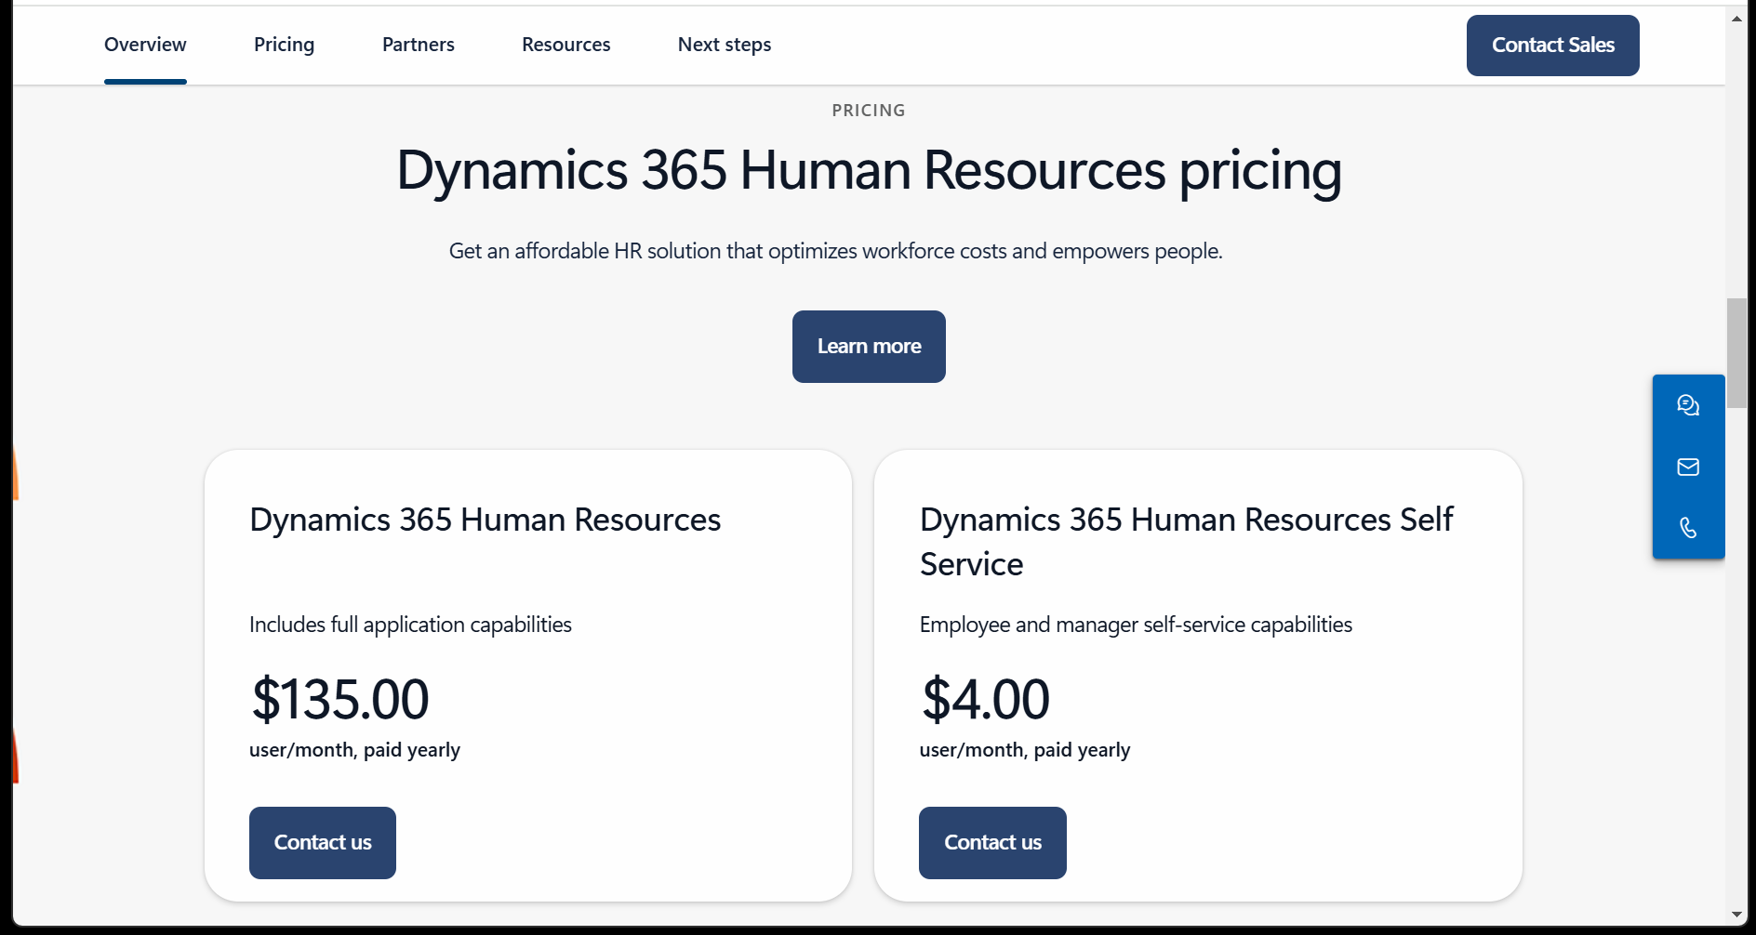Click the PRICING eyebrow label

(868, 110)
